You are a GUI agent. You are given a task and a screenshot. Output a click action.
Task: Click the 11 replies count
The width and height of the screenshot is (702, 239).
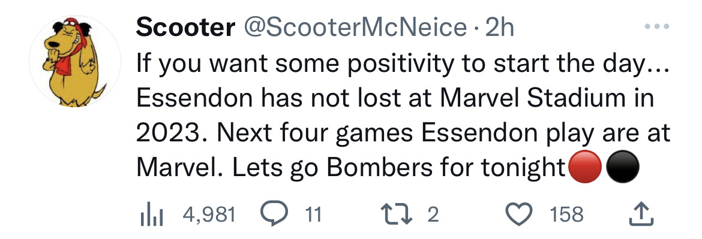(313, 215)
